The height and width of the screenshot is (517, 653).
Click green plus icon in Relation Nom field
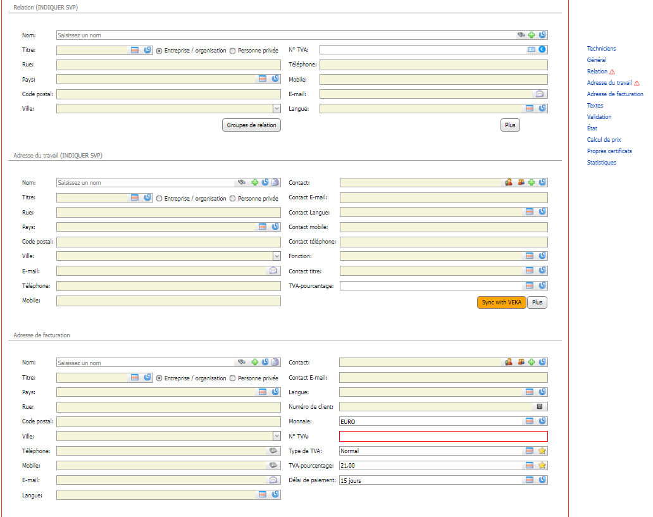[x=532, y=35]
